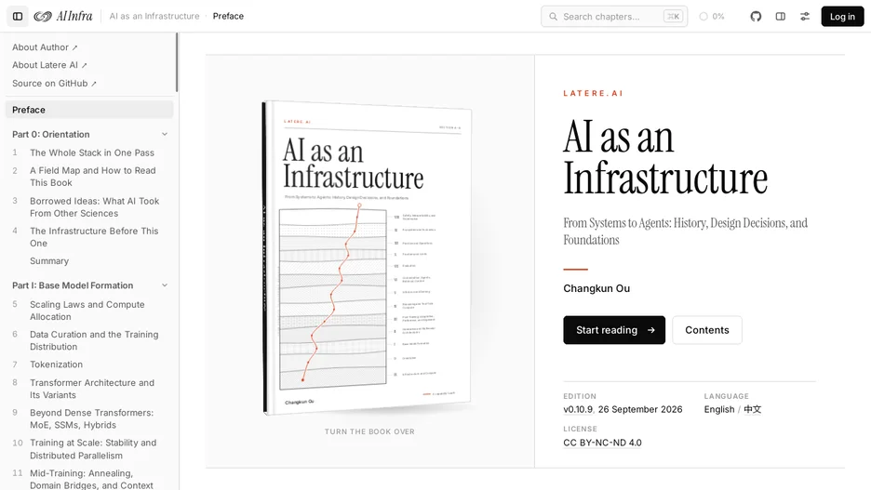The width and height of the screenshot is (871, 490).
Task: Open the About Author link
Action: [45, 47]
